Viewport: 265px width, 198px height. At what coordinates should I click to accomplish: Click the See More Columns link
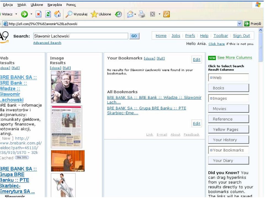(235, 57)
